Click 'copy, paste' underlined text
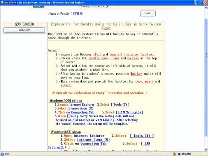The image size is (208, 156). 145,81
